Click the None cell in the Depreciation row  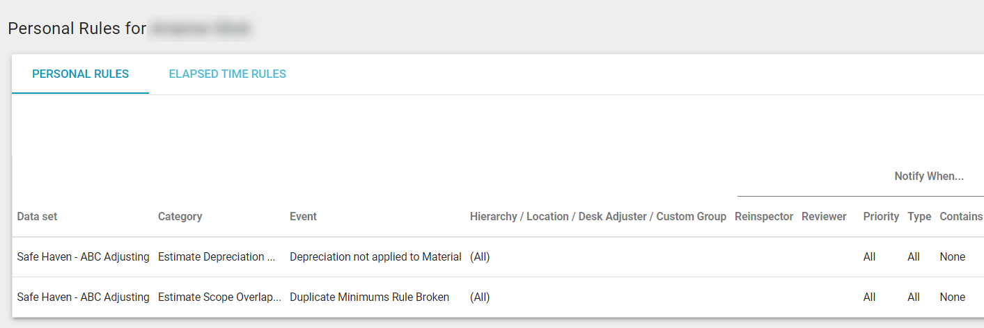[x=952, y=257]
